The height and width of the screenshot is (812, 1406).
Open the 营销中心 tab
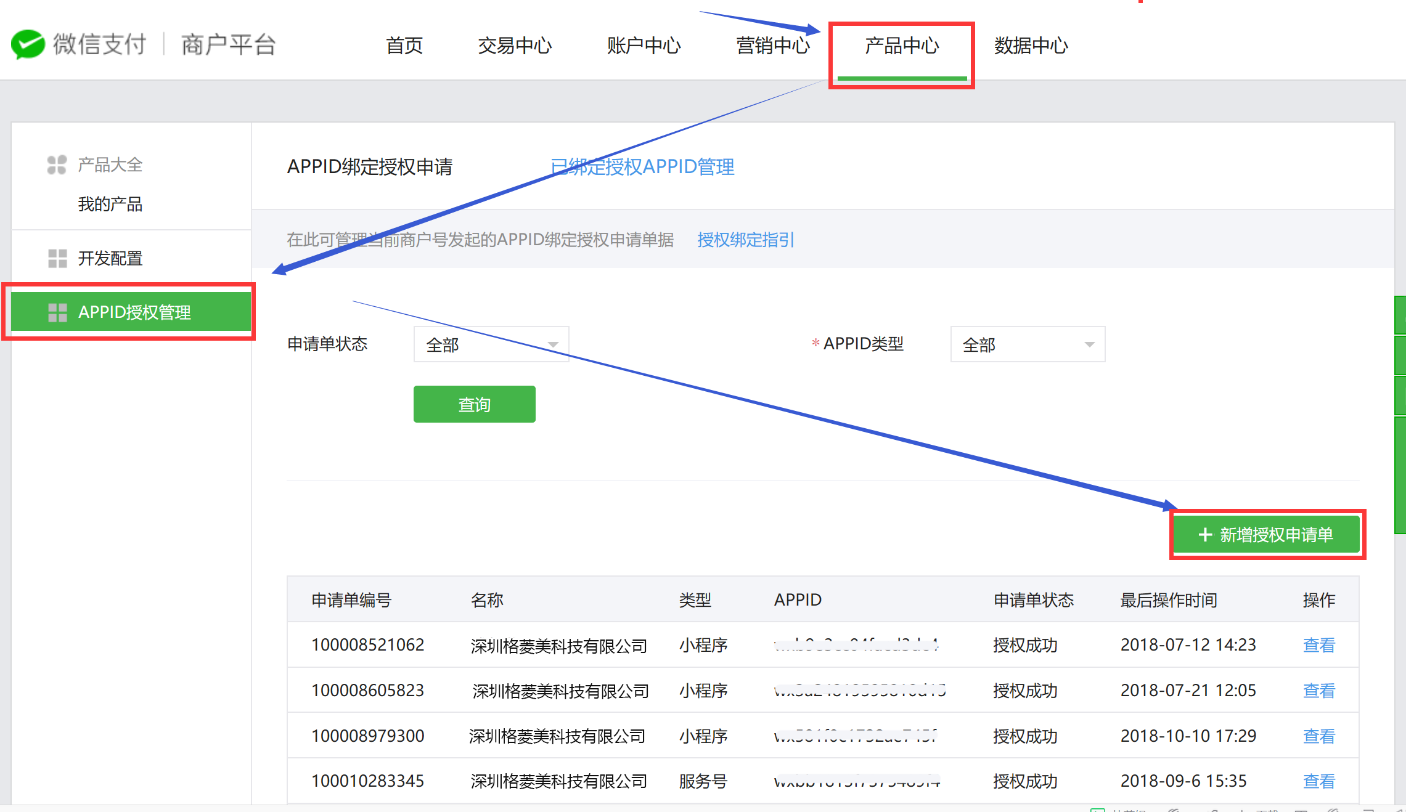pyautogui.click(x=772, y=46)
